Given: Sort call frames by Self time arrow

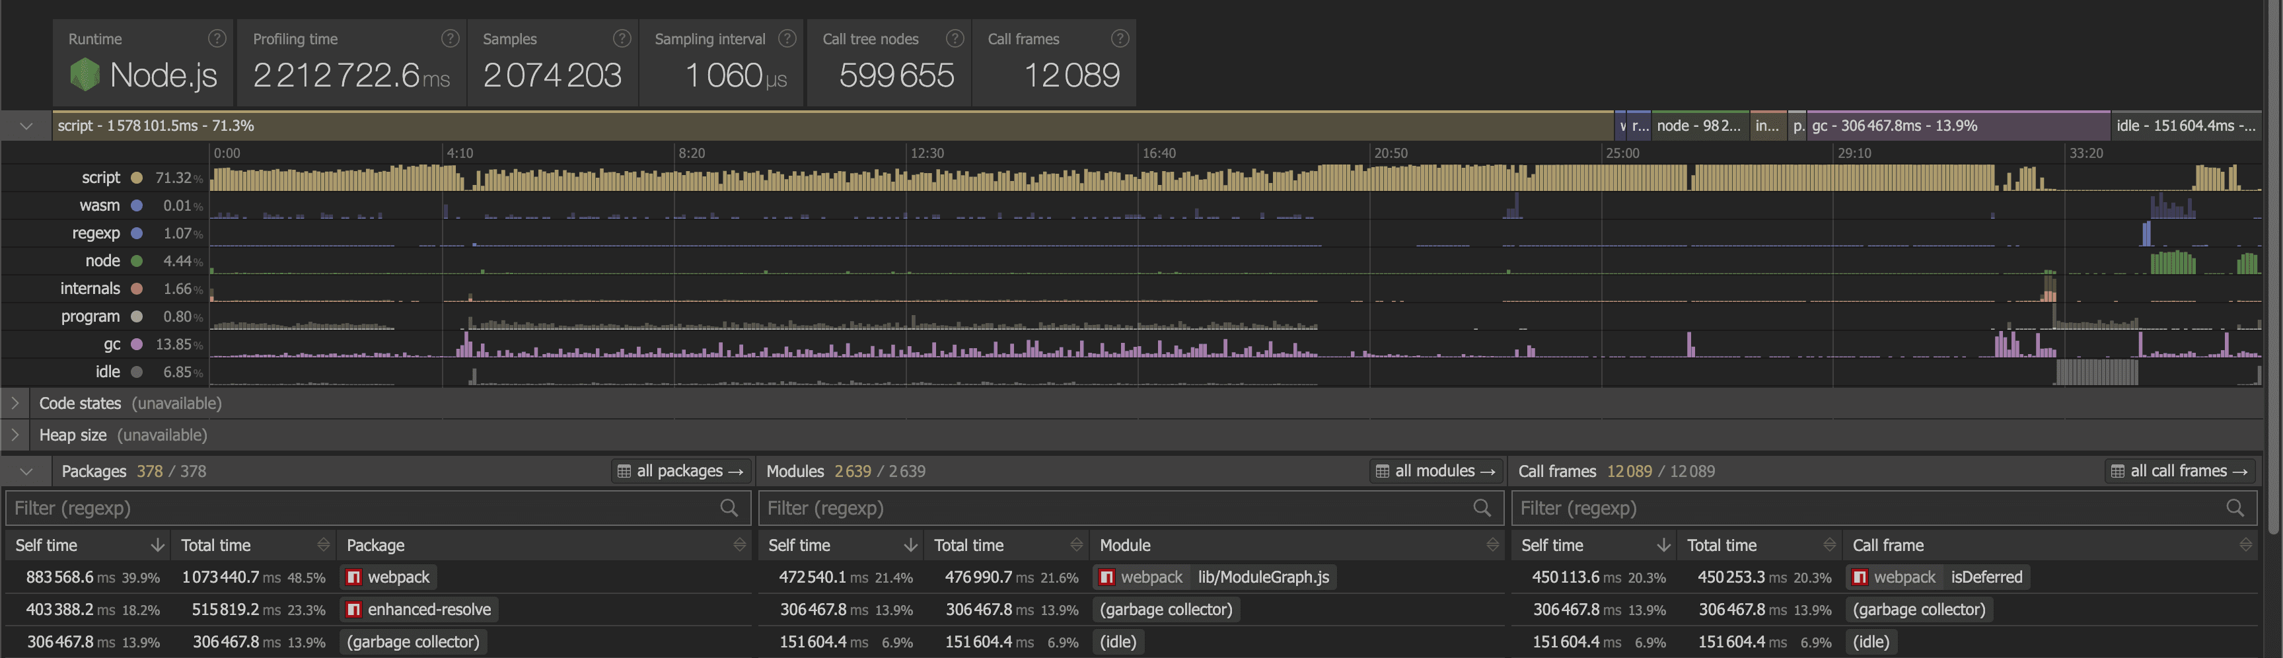Looking at the screenshot, I should (1663, 544).
